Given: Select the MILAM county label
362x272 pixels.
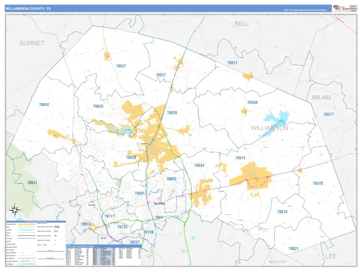Looking at the screenshot, I should pyautogui.click(x=321, y=97).
